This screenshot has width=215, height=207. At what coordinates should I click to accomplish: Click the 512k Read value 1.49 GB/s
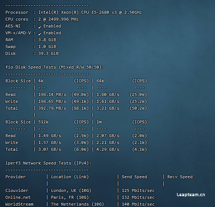(50, 136)
